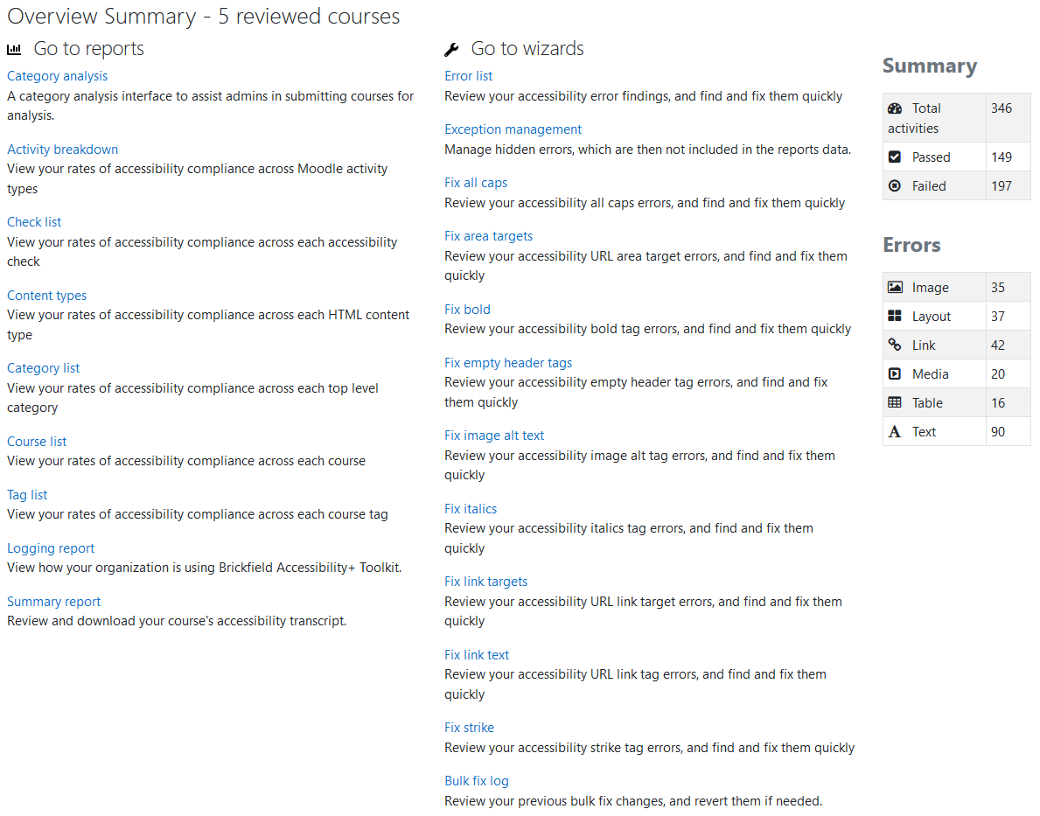
Task: Open the Fix all caps wizard
Action: pyautogui.click(x=476, y=183)
